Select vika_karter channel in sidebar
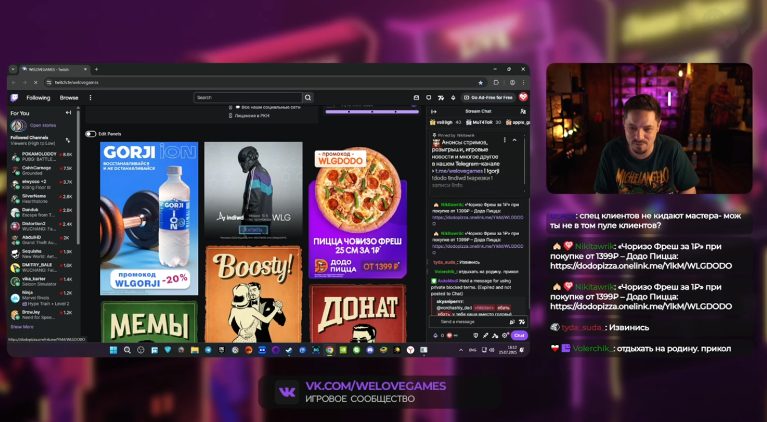The height and width of the screenshot is (422, 767). (42, 281)
